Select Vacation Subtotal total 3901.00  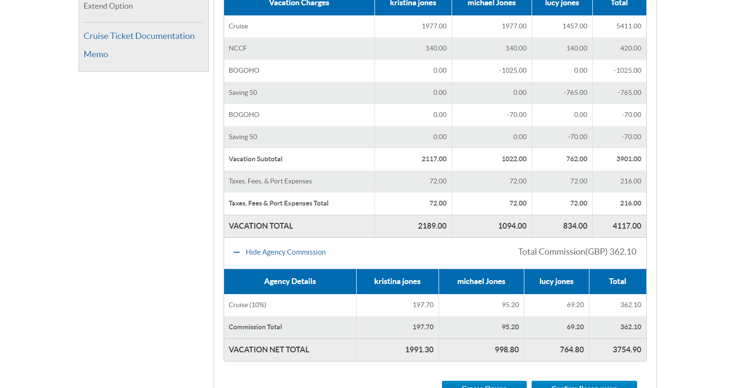pyautogui.click(x=629, y=159)
